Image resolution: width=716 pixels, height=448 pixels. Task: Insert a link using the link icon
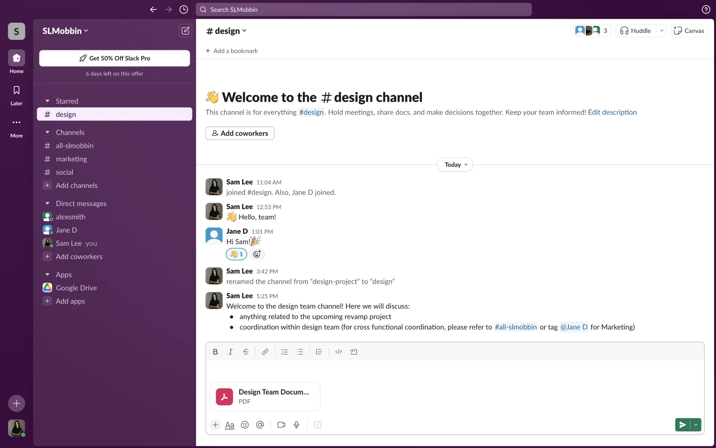265,352
